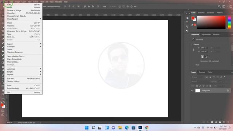
Task: Select the Zoom tool
Action: pos(3,94)
